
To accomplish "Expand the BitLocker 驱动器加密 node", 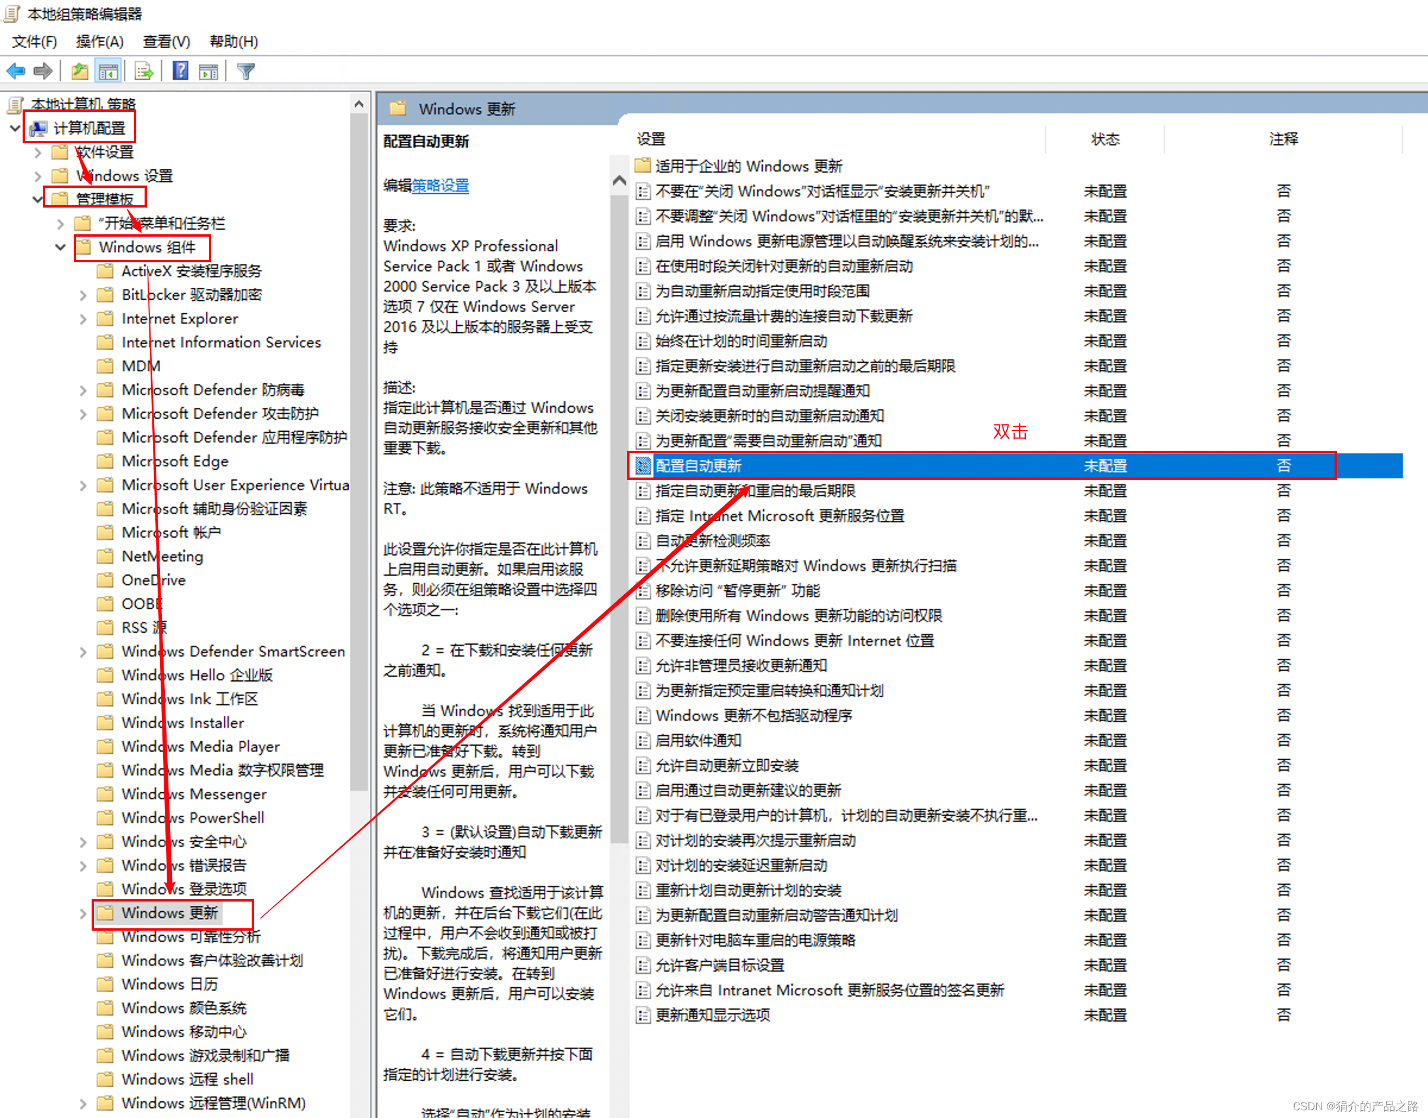I will pyautogui.click(x=83, y=295).
